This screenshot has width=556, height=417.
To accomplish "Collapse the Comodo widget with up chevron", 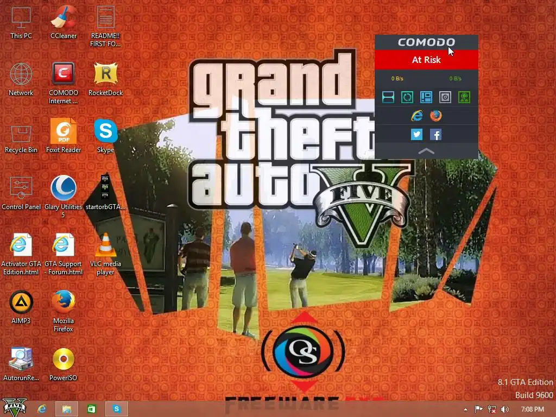I will point(426,151).
